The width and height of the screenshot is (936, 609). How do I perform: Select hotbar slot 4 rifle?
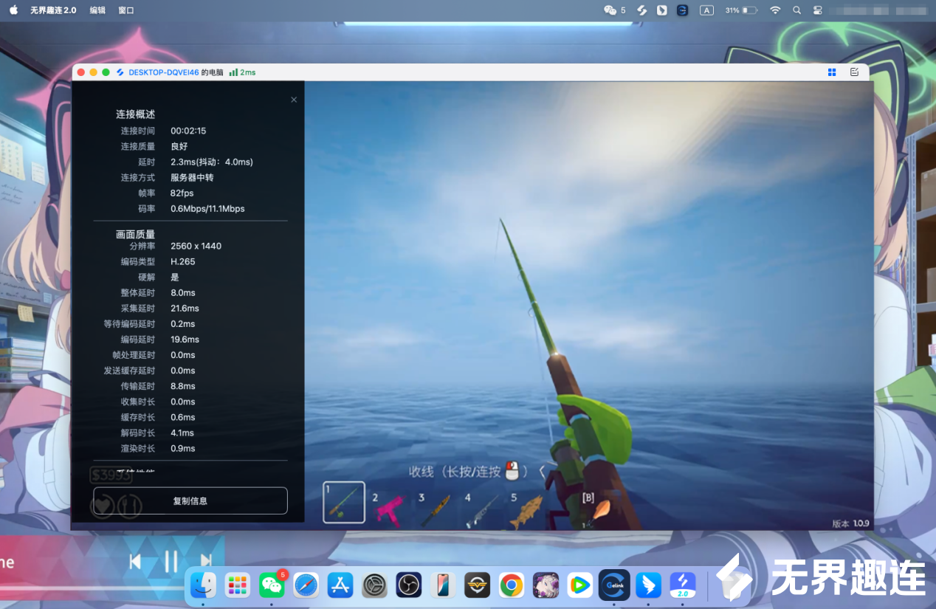481,509
